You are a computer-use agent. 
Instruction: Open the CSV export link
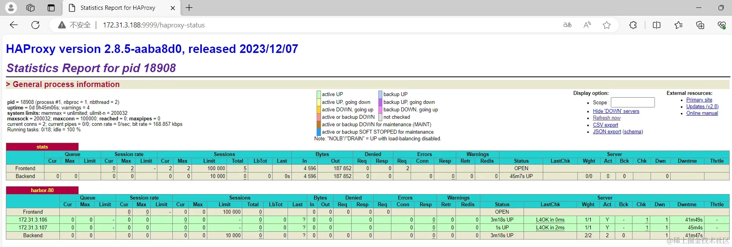click(x=605, y=125)
